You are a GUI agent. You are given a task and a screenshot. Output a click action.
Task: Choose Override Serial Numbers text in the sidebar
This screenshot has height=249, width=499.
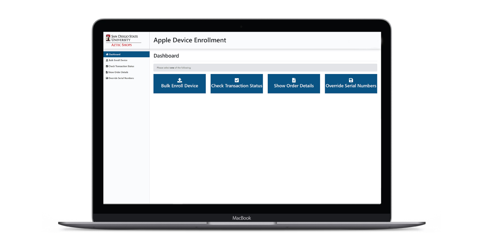click(121, 78)
